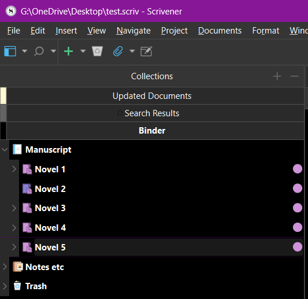The width and height of the screenshot is (308, 299).
Task: Open the Search options dropdown arrow
Action: point(53,51)
